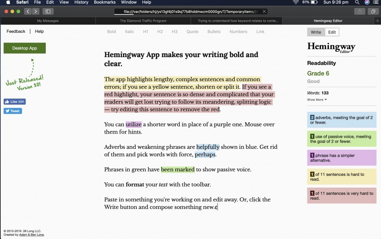Select the Hemingway Editor tab

pos(328,21)
